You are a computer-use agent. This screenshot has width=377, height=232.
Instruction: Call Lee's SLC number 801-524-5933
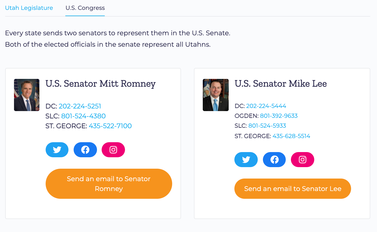click(x=267, y=126)
